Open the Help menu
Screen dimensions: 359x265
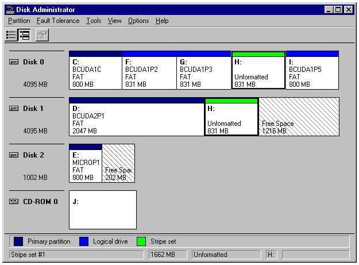point(162,21)
